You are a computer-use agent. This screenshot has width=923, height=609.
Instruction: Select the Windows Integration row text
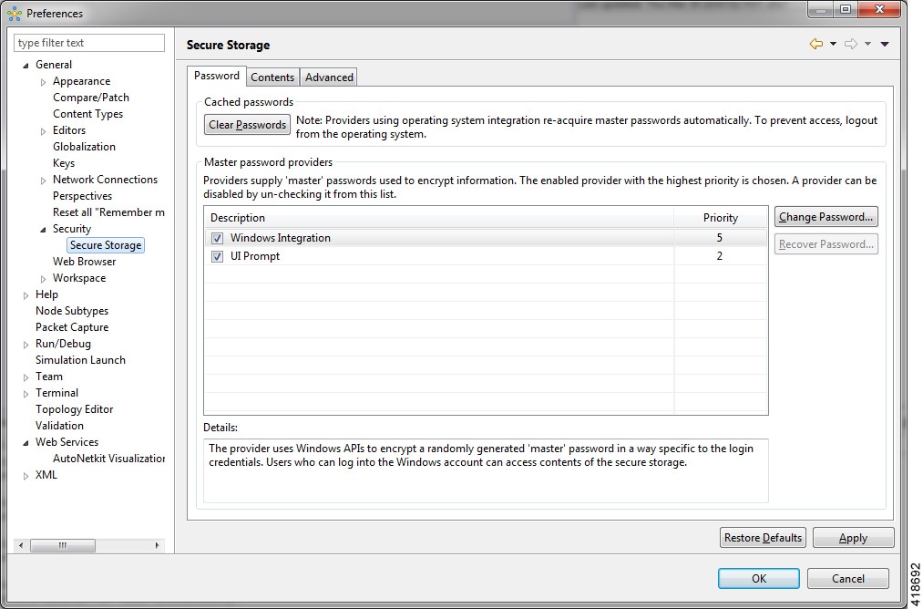(x=281, y=238)
